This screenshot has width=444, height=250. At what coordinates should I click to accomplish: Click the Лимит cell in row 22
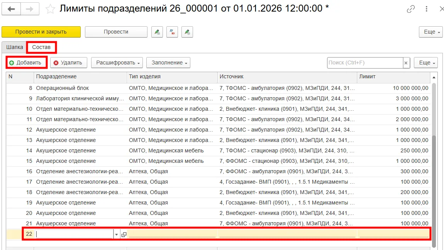point(393,234)
